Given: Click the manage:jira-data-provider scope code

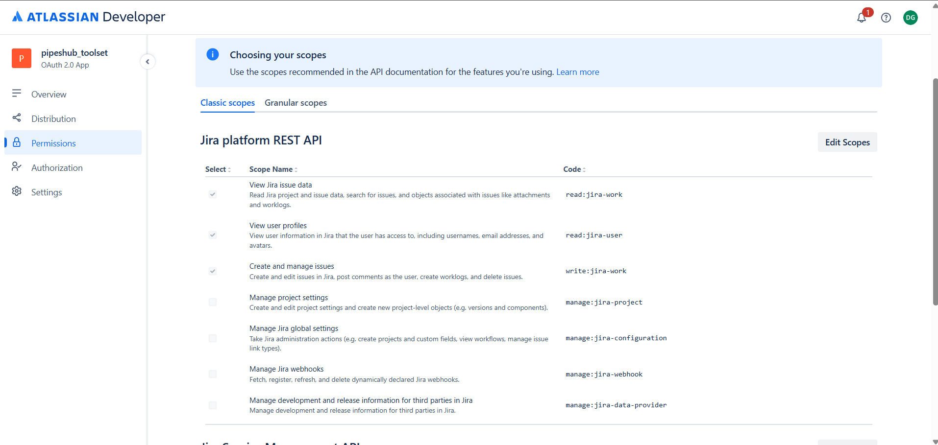Looking at the screenshot, I should click(x=616, y=405).
